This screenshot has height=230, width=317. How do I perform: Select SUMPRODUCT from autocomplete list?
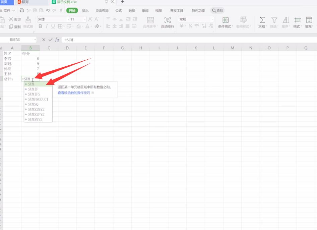38,99
